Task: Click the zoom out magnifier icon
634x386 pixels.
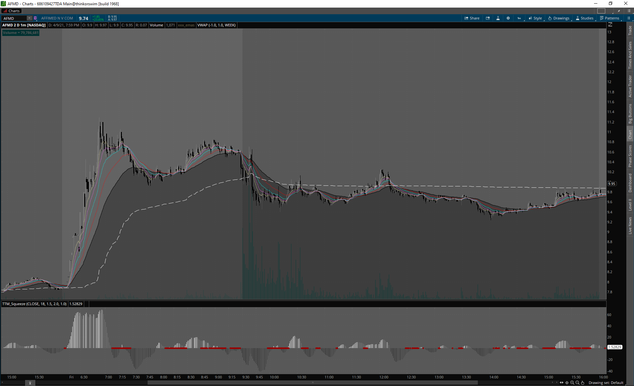Action: pyautogui.click(x=578, y=383)
